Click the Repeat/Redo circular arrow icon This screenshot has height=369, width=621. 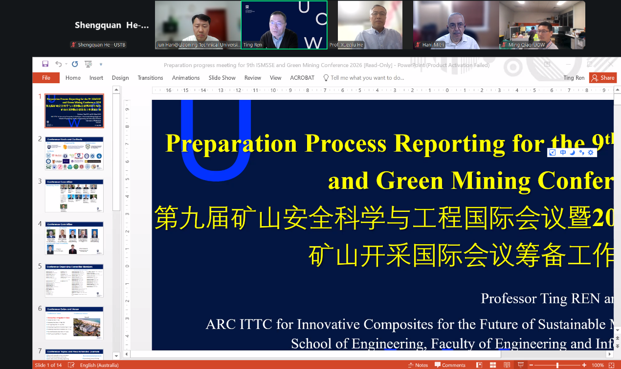tap(75, 64)
